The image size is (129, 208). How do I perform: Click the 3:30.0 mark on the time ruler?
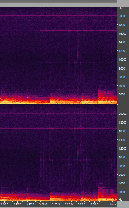pyautogui.click(x=94, y=204)
